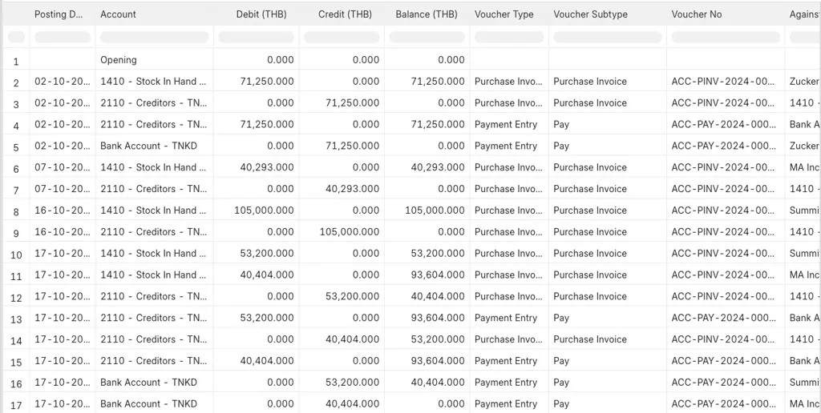Image resolution: width=821 pixels, height=413 pixels.
Task: Focus the Account column filter field
Action: click(154, 37)
